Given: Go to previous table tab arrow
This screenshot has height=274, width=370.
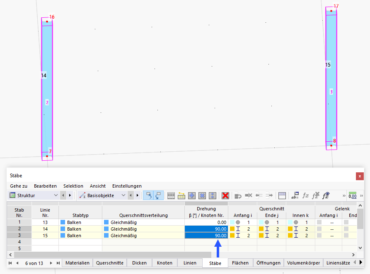Looking at the screenshot, I should (17, 263).
